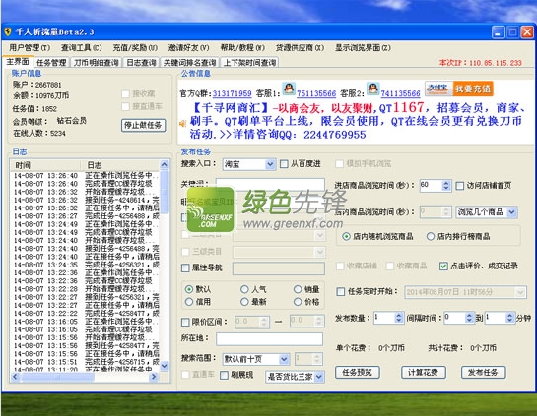
Task: Select 店内随机浏览商品 radio option
Action: pos(346,236)
